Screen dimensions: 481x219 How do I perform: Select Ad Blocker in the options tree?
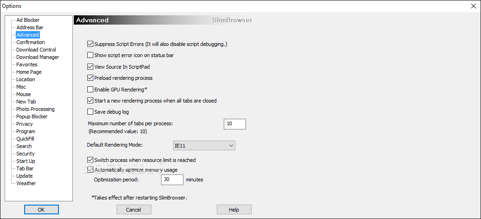tap(28, 20)
